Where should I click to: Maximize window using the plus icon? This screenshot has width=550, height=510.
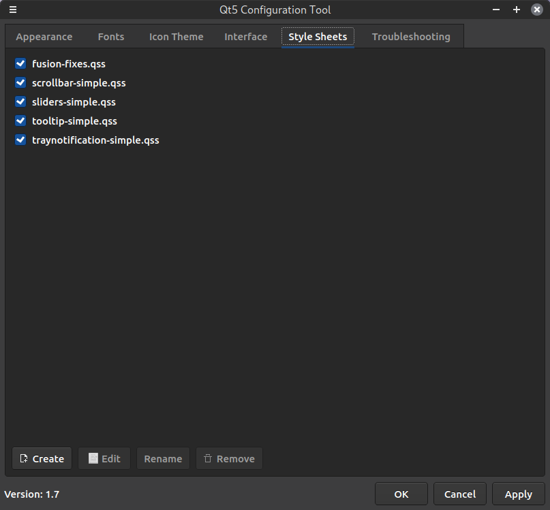[x=517, y=10]
